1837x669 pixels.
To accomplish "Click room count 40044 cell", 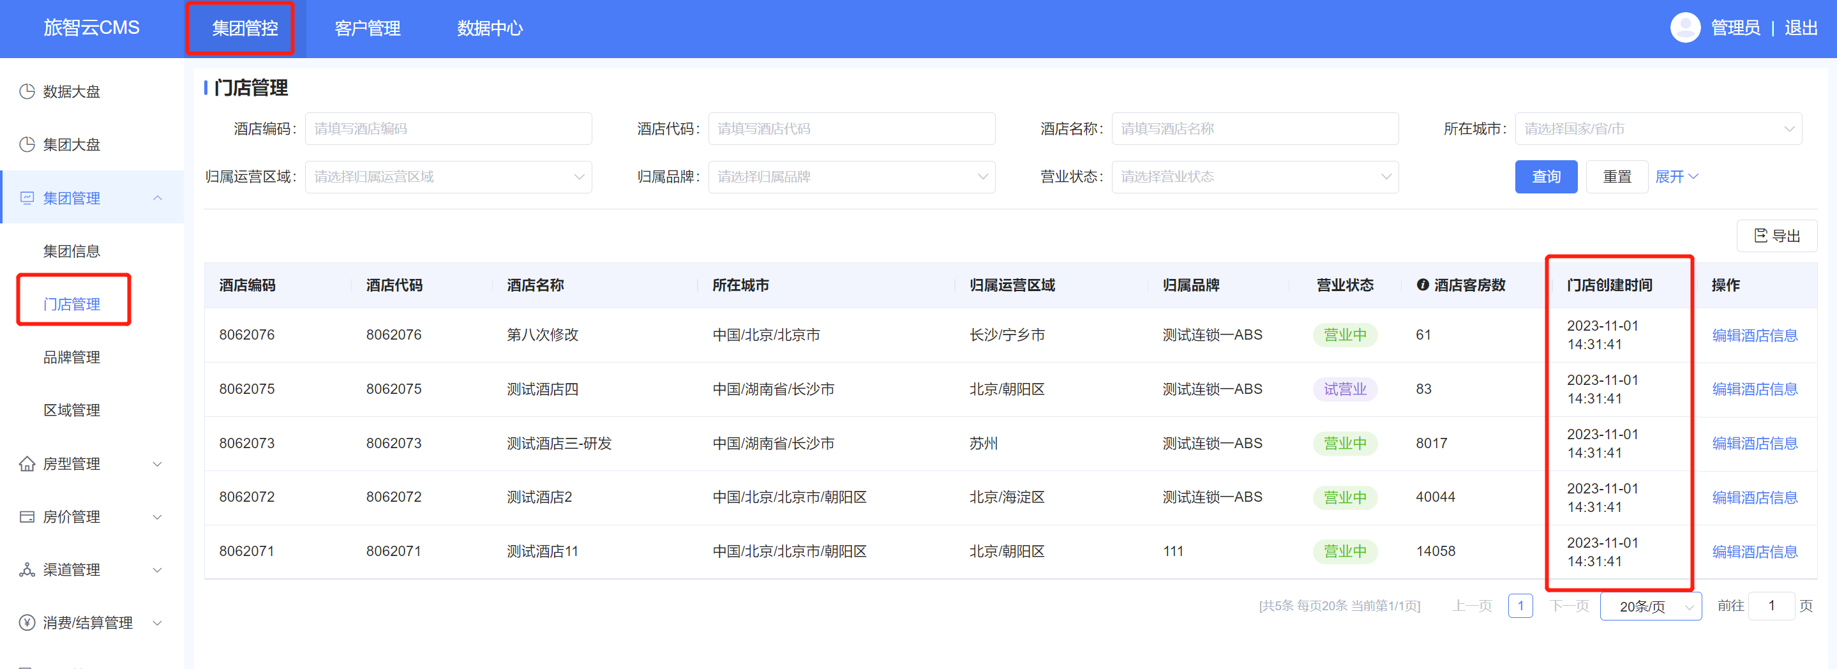I will [1435, 497].
